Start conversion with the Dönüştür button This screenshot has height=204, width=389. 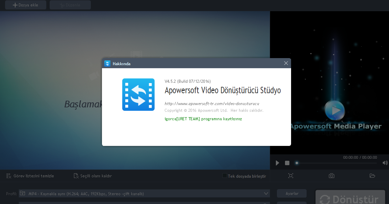(x=350, y=198)
